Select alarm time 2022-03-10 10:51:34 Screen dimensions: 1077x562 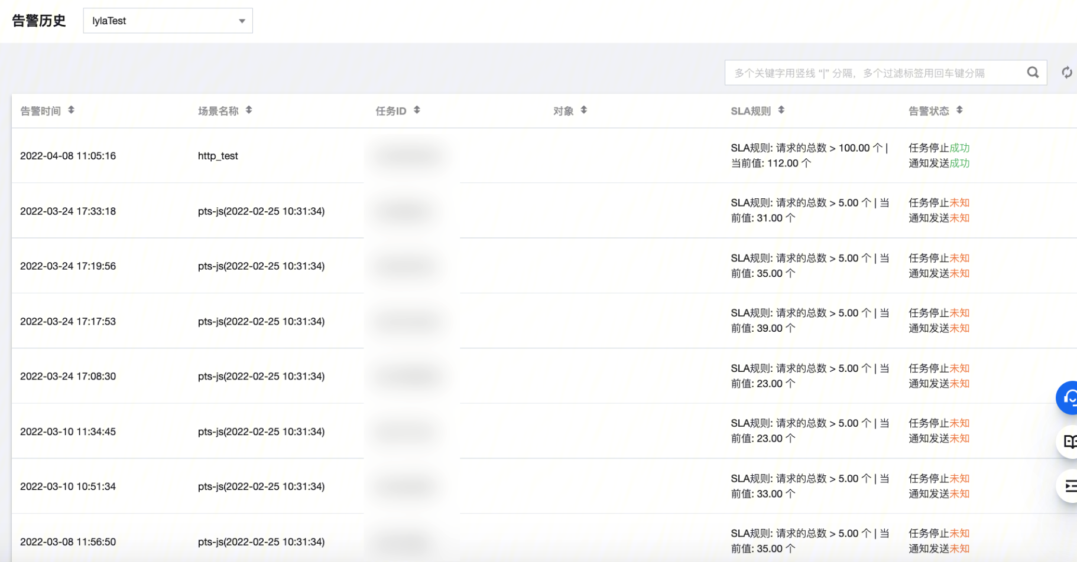coord(68,487)
